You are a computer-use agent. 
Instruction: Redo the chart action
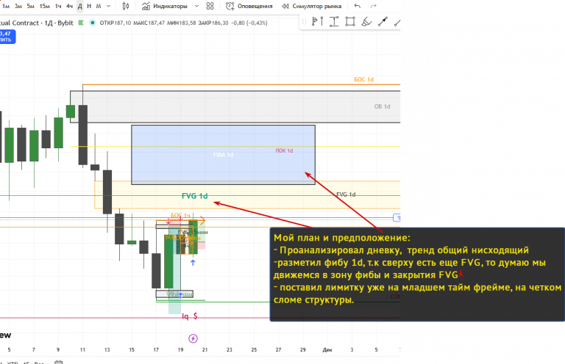[374, 6]
